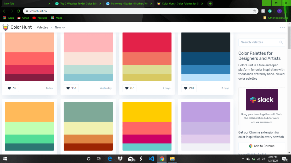Click the search magnifier icon
This screenshot has width=291, height=163.
click(x=281, y=43)
